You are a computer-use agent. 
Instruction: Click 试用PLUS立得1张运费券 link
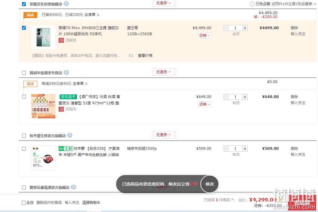[294, 4]
